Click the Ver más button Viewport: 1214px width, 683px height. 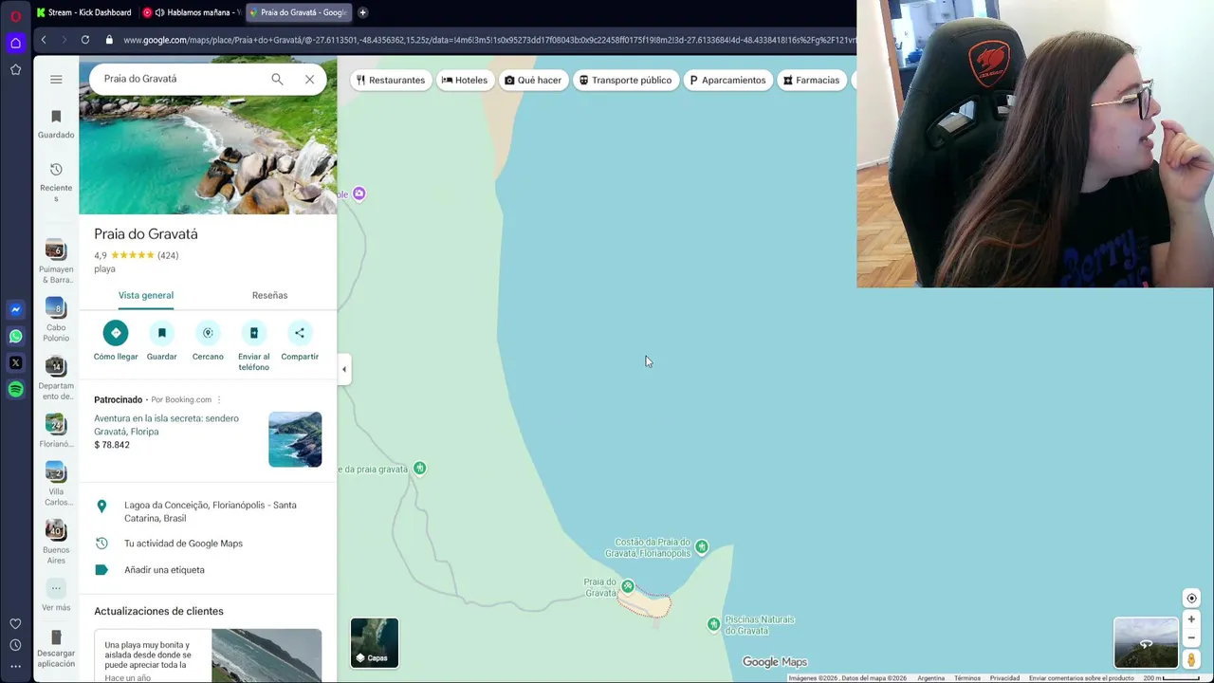point(56,596)
